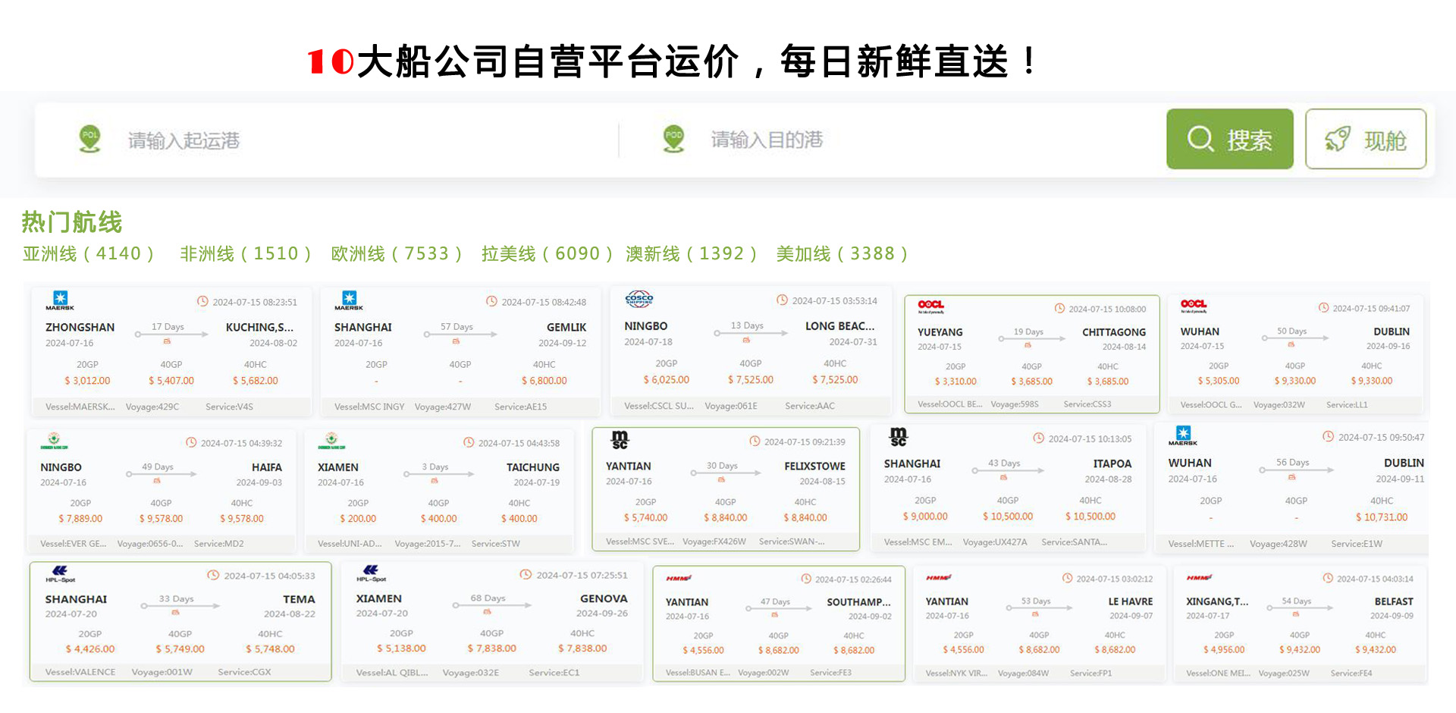This screenshot has height=713, width=1456.
Task: Click the MSC logo on the Yantian–Felixstowe card
Action: [620, 440]
